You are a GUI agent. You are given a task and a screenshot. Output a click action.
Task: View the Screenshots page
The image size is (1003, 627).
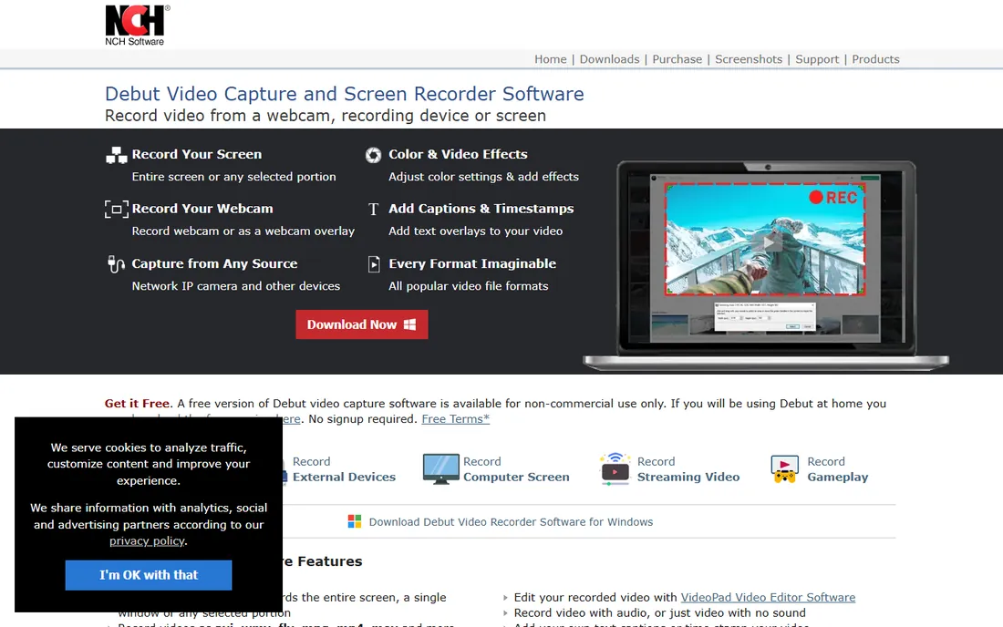click(x=749, y=59)
